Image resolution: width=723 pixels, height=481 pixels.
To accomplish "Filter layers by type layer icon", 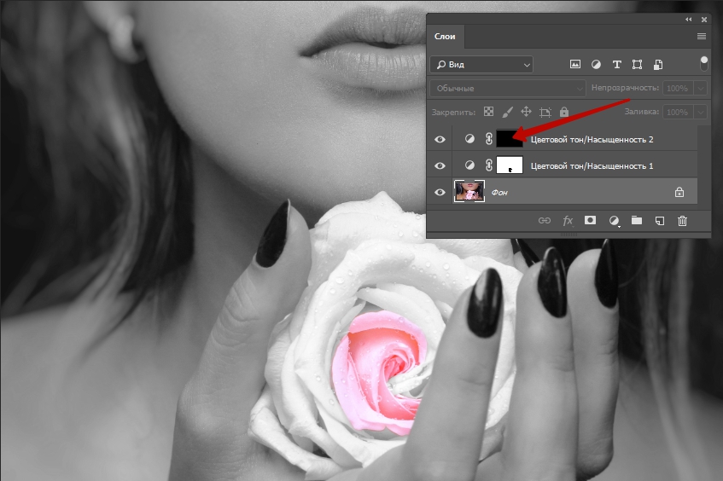I will point(617,65).
